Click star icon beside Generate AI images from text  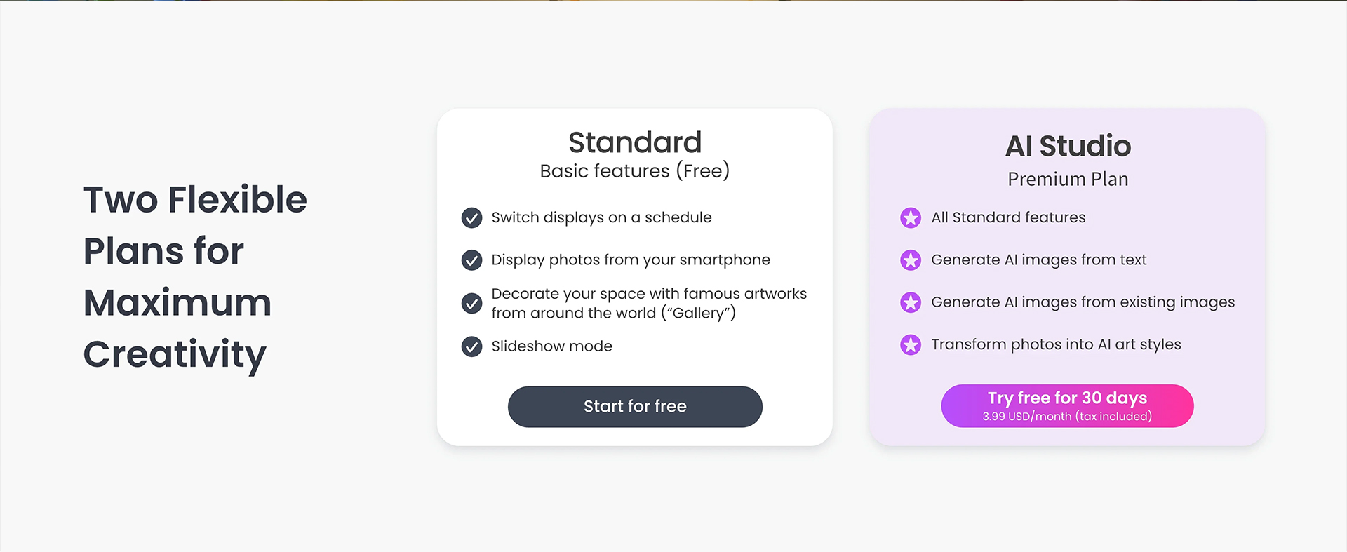click(x=911, y=260)
